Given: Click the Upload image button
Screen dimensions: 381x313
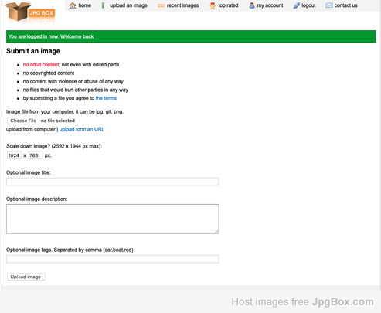Looking at the screenshot, I should click(x=26, y=277).
